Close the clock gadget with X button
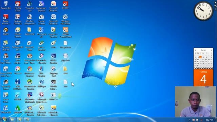This screenshot has width=217, height=122. (216, 2)
